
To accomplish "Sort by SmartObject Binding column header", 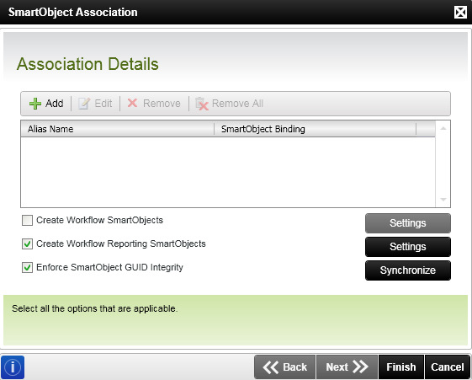I will (x=316, y=129).
